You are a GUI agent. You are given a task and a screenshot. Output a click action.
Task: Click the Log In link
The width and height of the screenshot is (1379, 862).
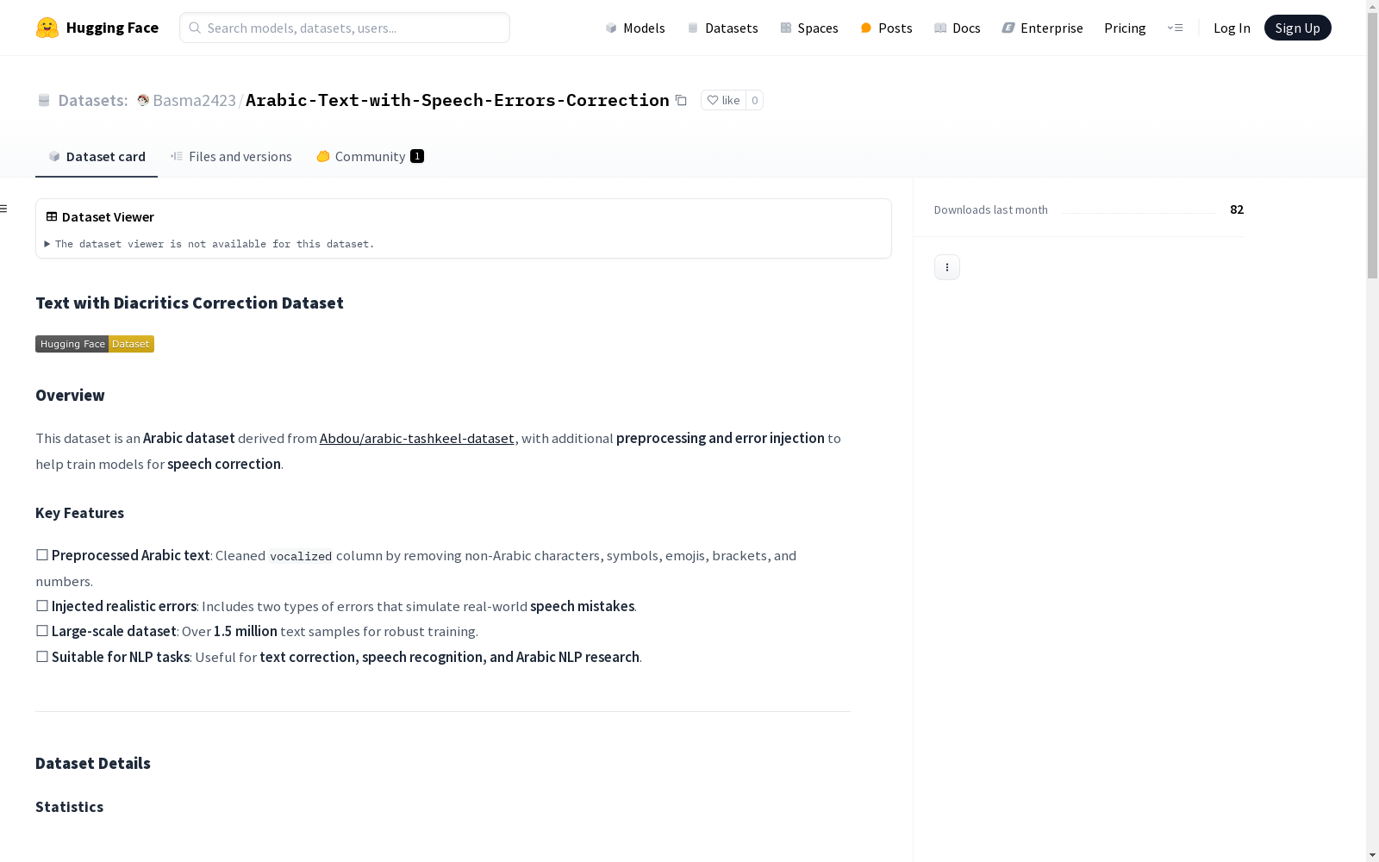point(1232,28)
